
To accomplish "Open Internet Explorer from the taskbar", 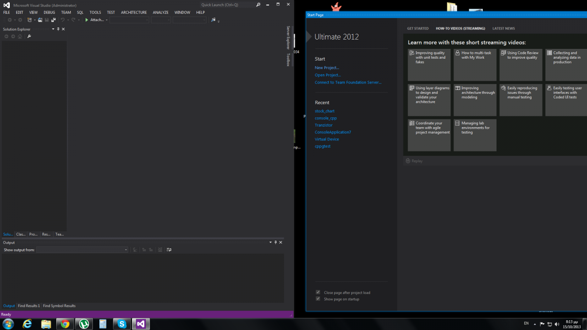I will click(27, 324).
